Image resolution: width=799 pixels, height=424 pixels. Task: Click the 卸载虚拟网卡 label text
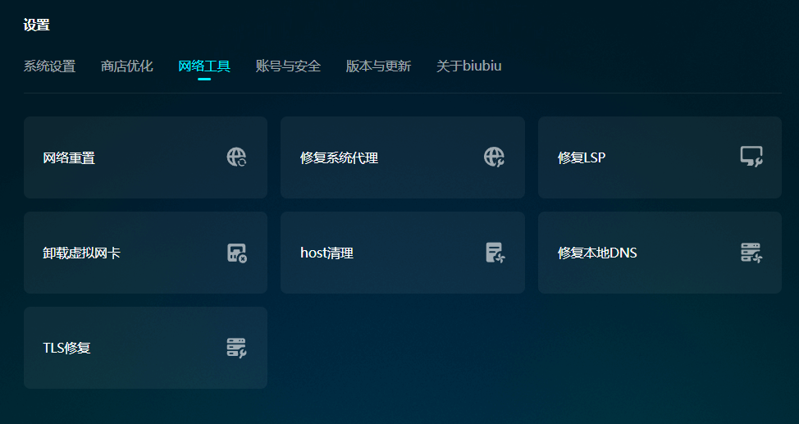[81, 253]
